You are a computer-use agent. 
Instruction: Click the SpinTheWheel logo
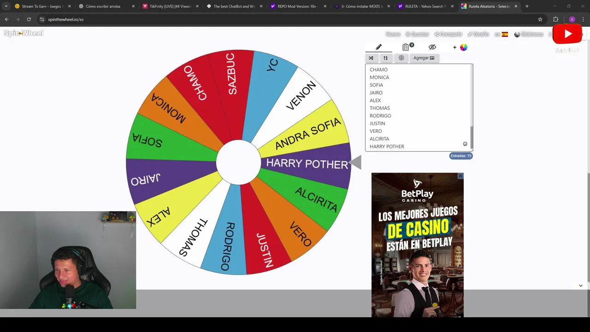[24, 33]
